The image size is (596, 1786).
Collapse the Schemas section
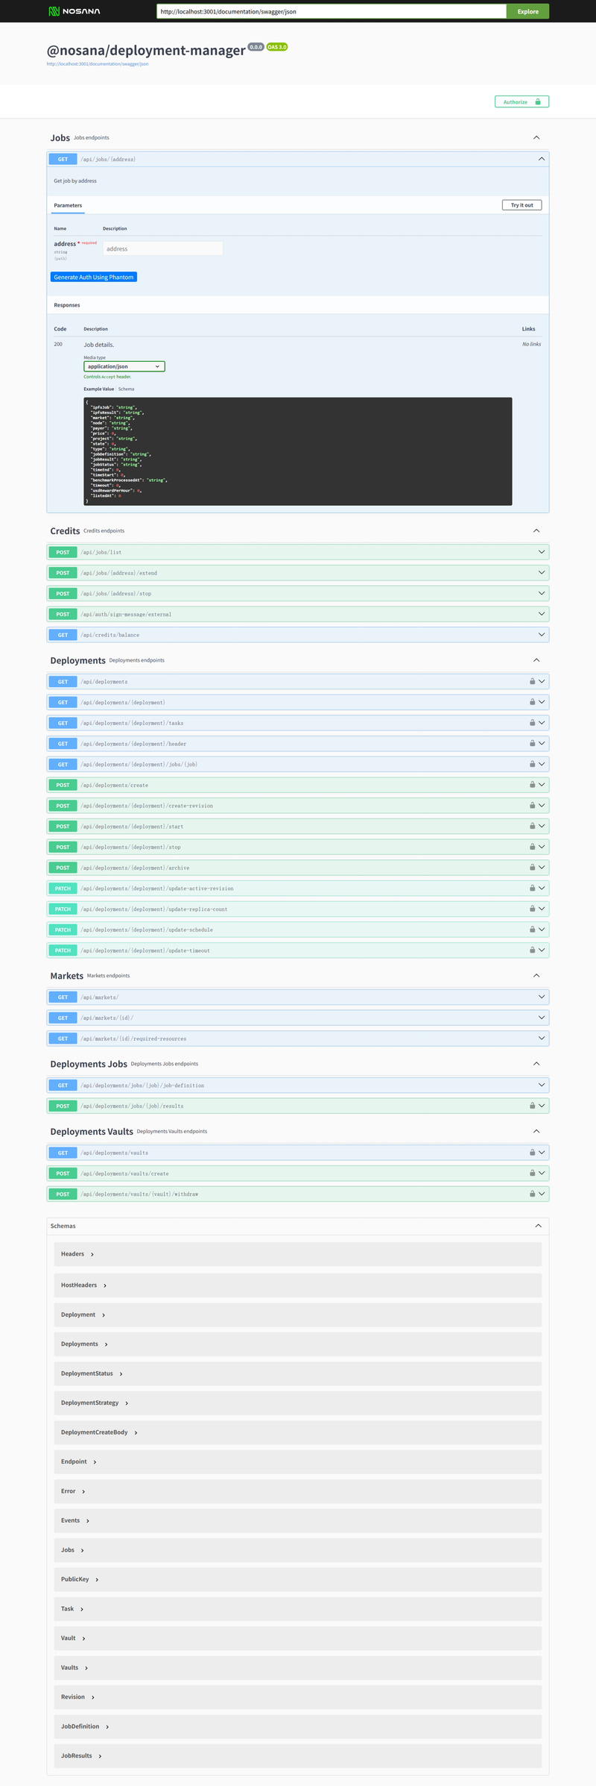click(x=538, y=1226)
